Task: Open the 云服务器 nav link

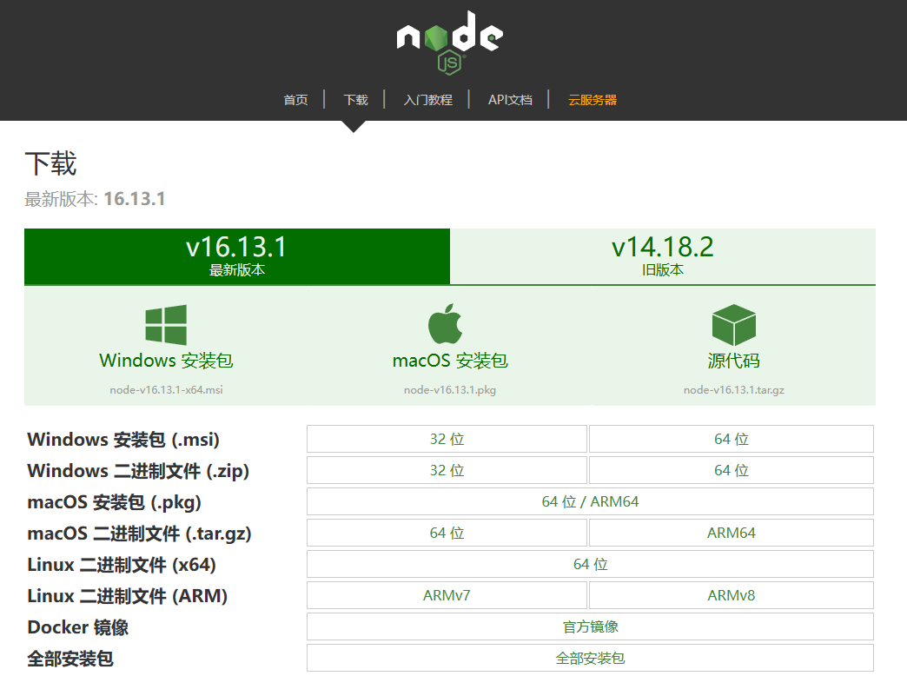Action: (593, 100)
